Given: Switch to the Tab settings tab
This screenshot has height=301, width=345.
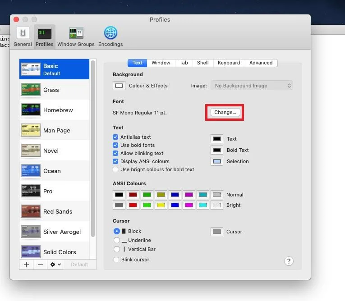Looking at the screenshot, I should 184,63.
